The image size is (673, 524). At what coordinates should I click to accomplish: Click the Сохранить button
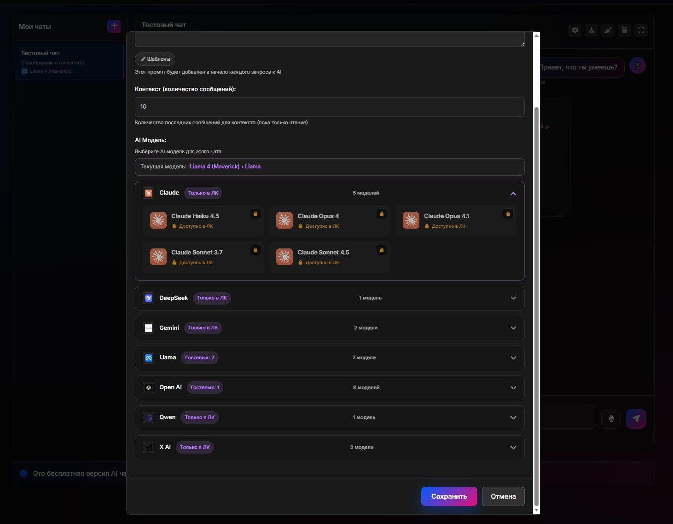[449, 496]
